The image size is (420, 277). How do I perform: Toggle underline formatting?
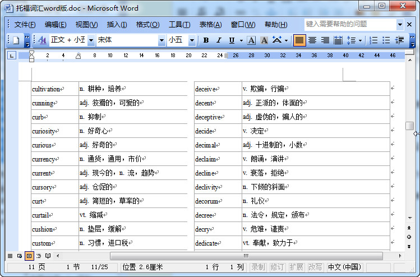232,40
